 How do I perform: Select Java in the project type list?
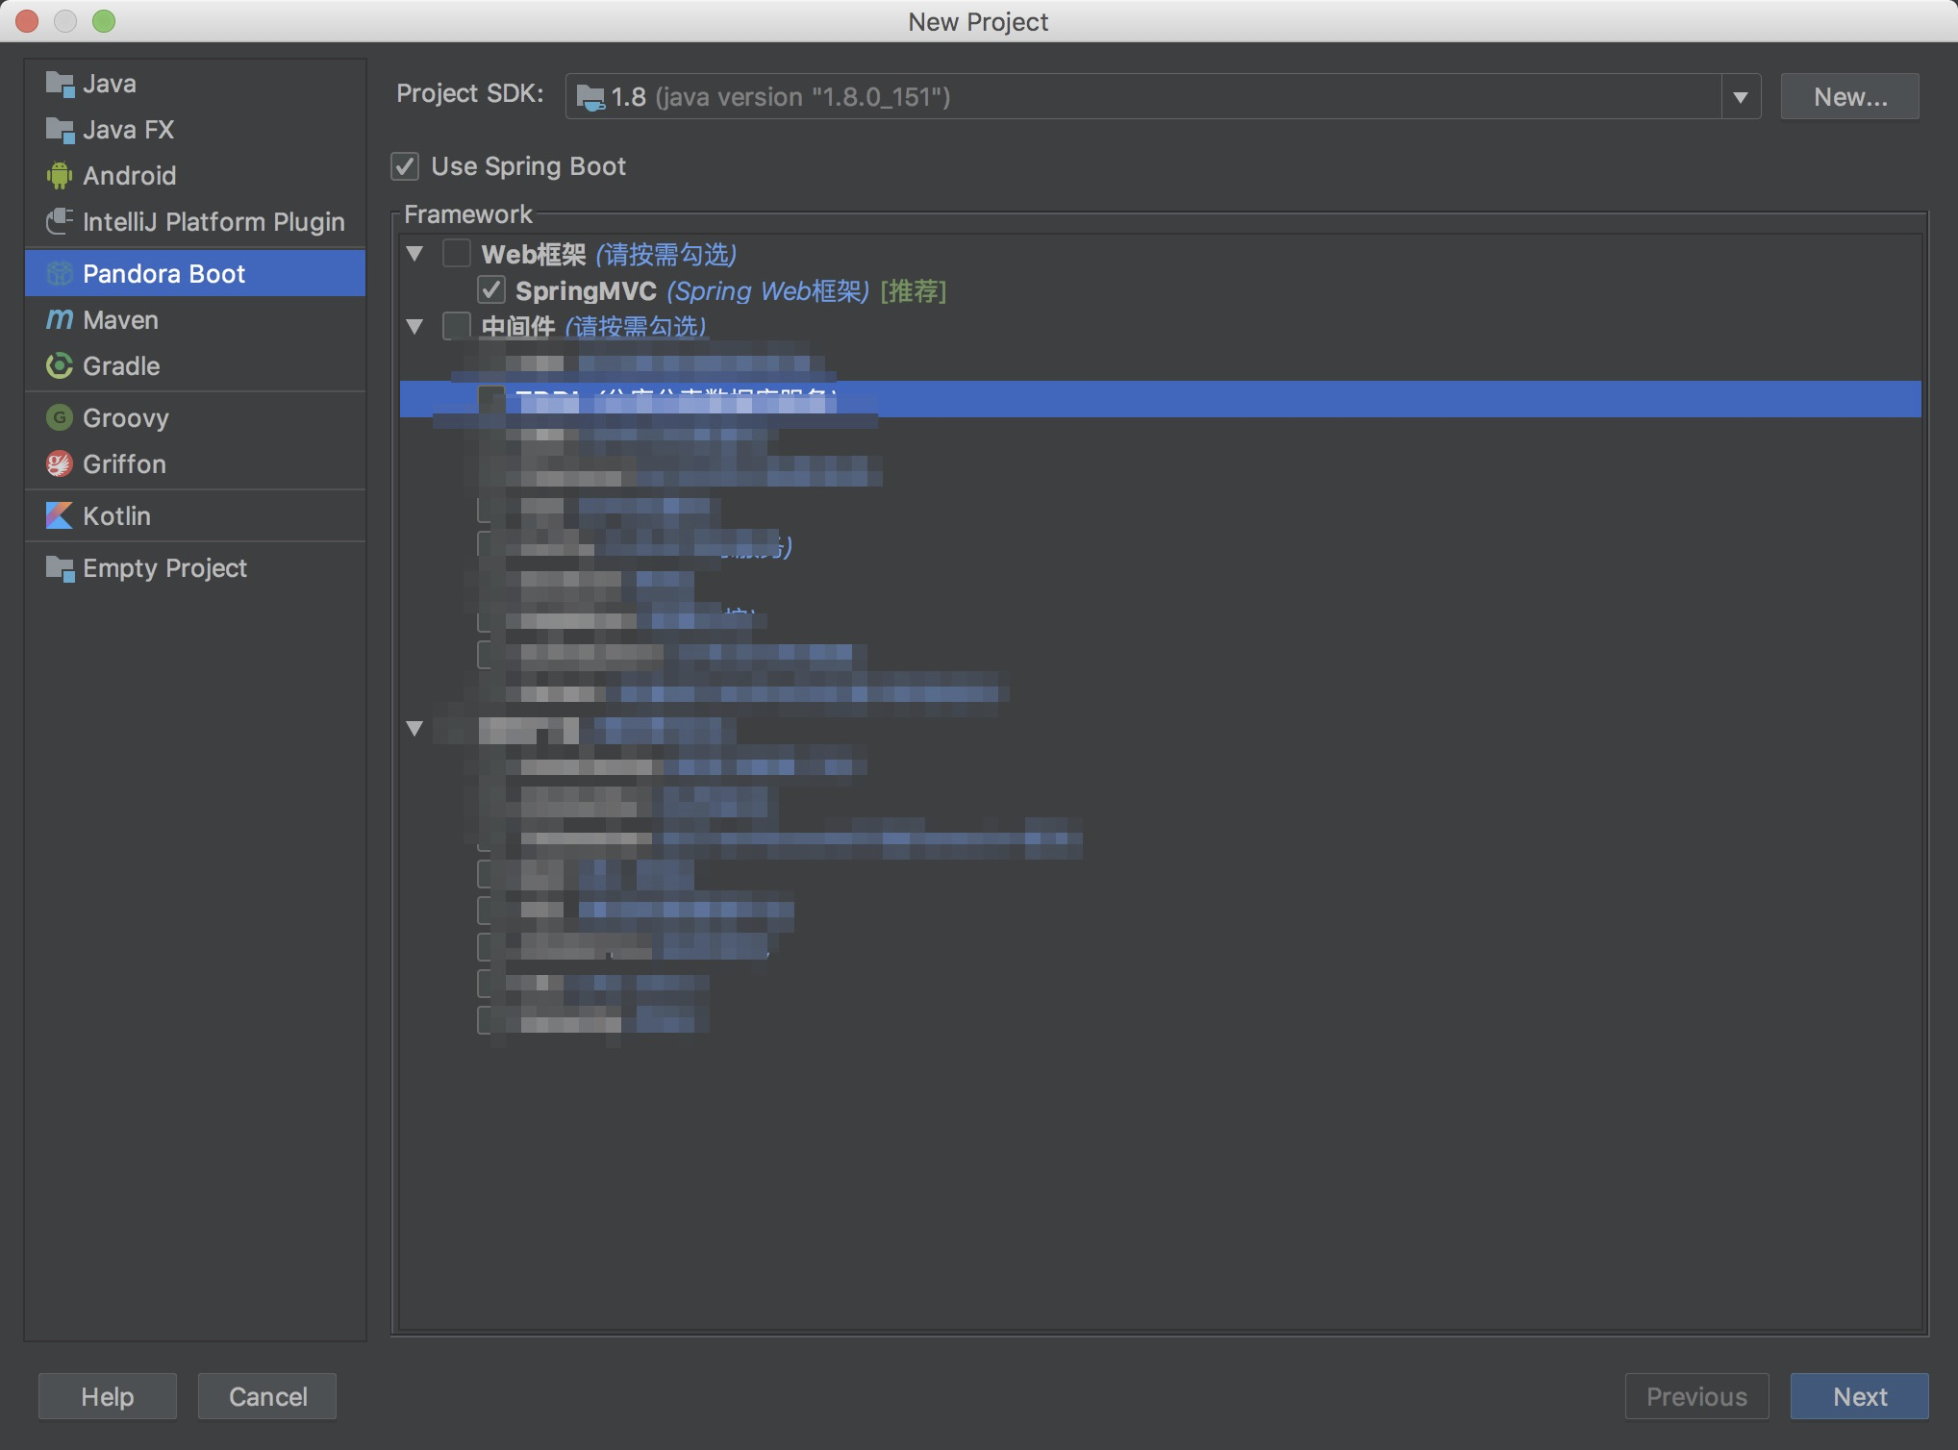[x=195, y=85]
